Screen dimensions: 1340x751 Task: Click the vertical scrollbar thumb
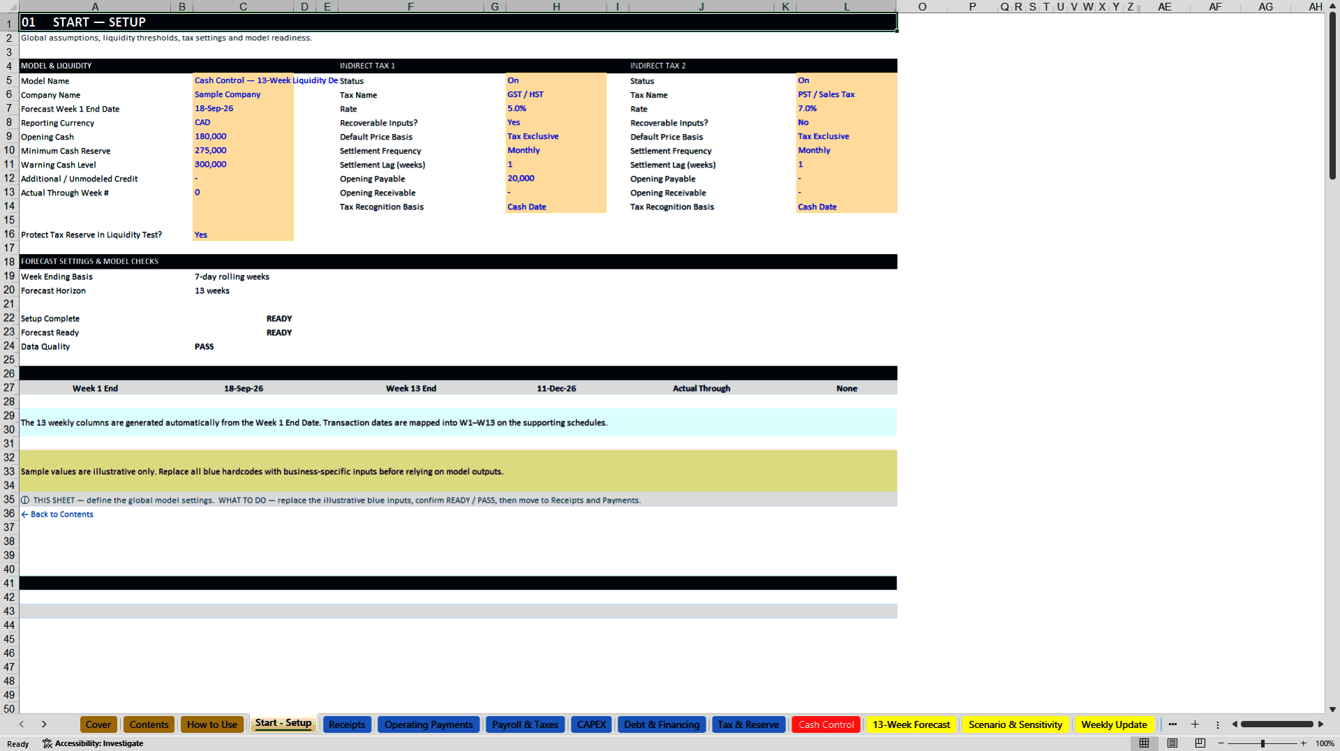1332,96
